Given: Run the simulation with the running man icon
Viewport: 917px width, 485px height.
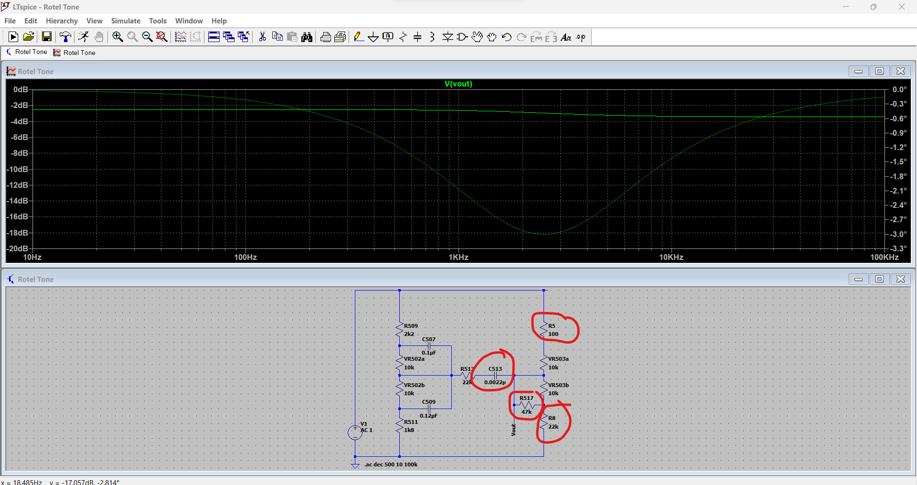Looking at the screenshot, I should pyautogui.click(x=84, y=37).
